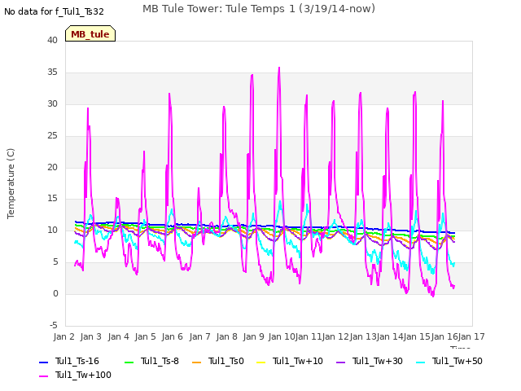Viewport: 521px width, 391px height.
Task: Click the magenta peak on Jan 9
Action: [252, 75]
